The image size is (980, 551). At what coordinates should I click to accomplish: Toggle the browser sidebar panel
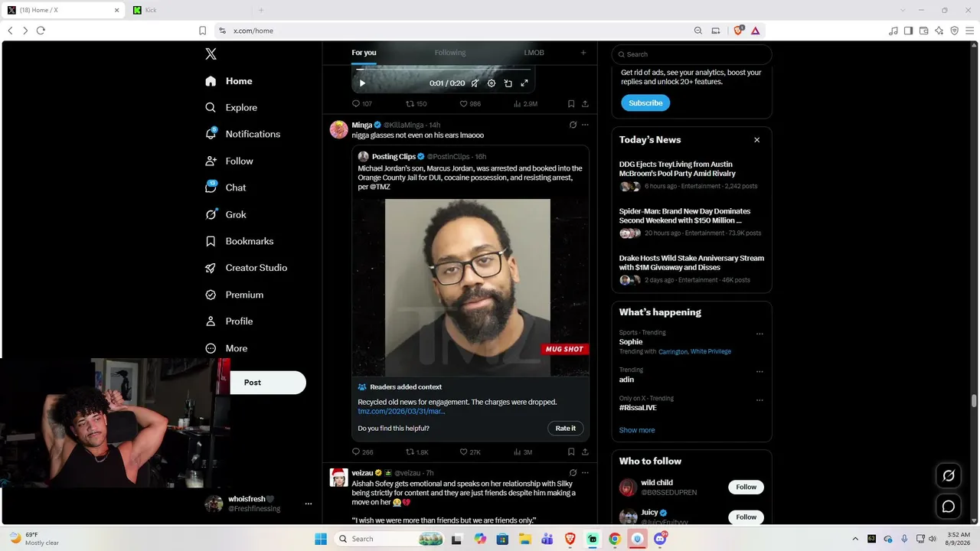pyautogui.click(x=908, y=31)
